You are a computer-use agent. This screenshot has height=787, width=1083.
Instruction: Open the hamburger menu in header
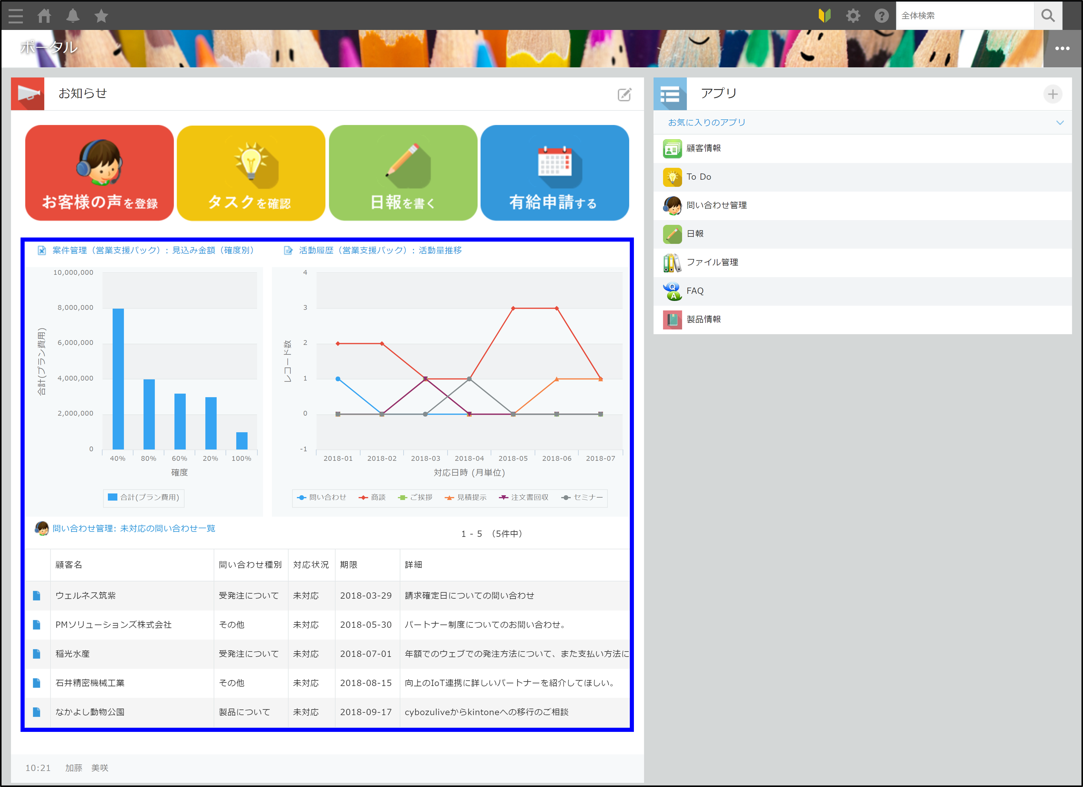[x=16, y=16]
